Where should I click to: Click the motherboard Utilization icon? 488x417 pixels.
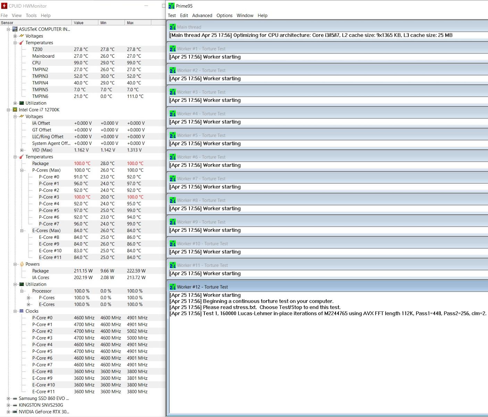(x=22, y=103)
